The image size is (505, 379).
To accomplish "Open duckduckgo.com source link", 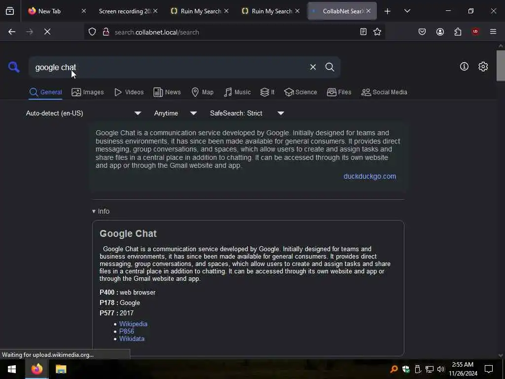I will (x=370, y=176).
